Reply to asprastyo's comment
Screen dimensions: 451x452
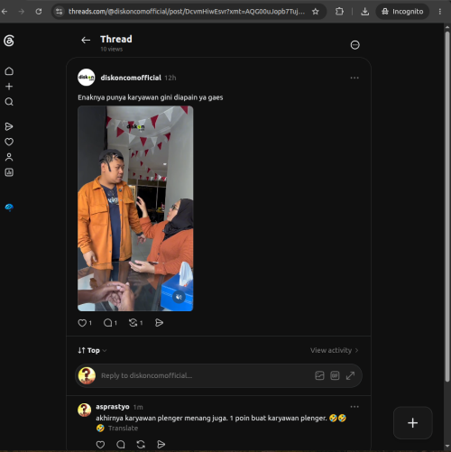[121, 445]
